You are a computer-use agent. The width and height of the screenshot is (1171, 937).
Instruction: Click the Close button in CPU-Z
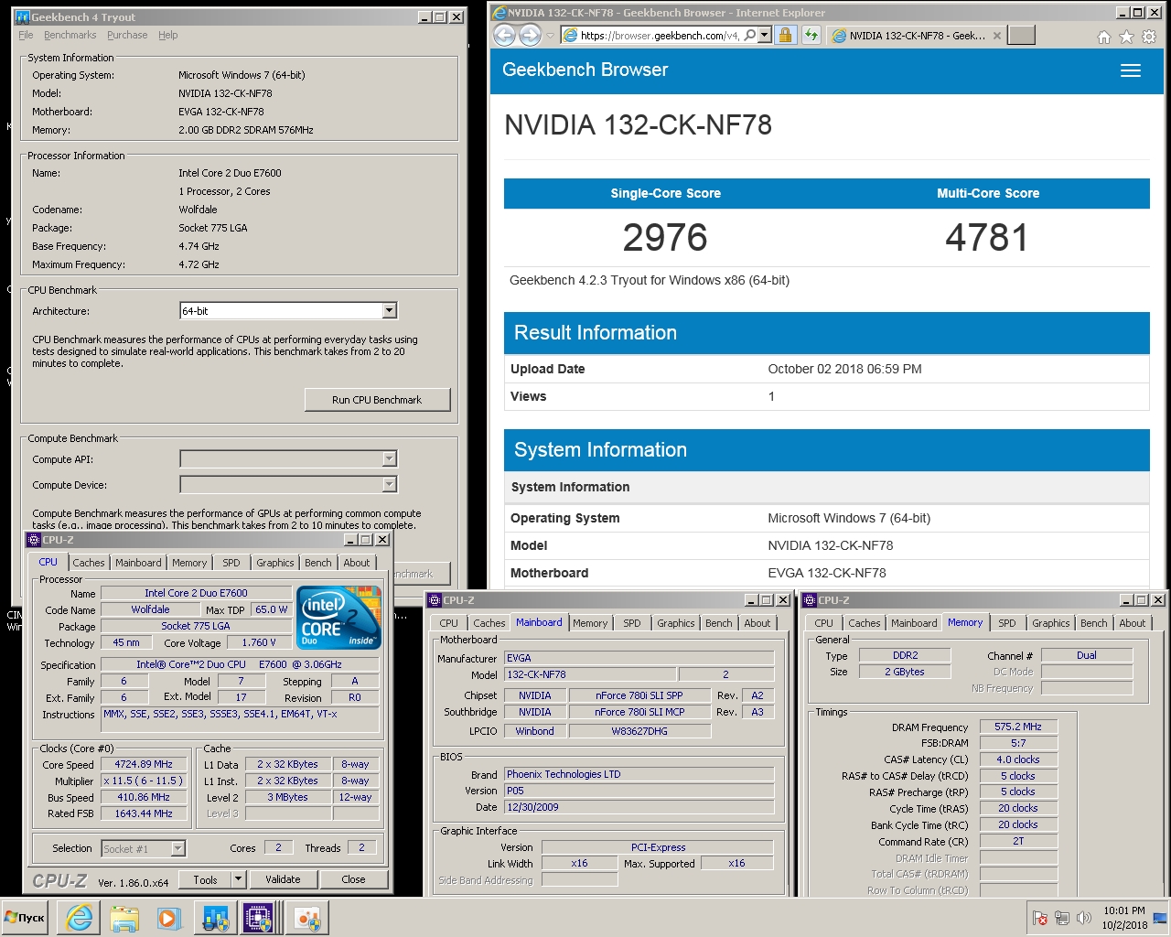(353, 879)
